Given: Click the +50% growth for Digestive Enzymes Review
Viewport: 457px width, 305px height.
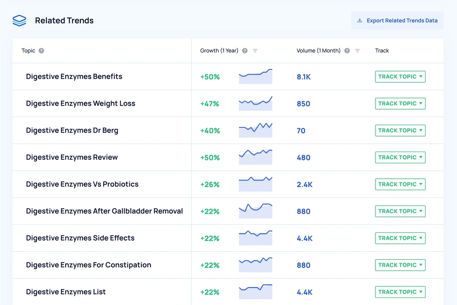Looking at the screenshot, I should click(x=210, y=157).
